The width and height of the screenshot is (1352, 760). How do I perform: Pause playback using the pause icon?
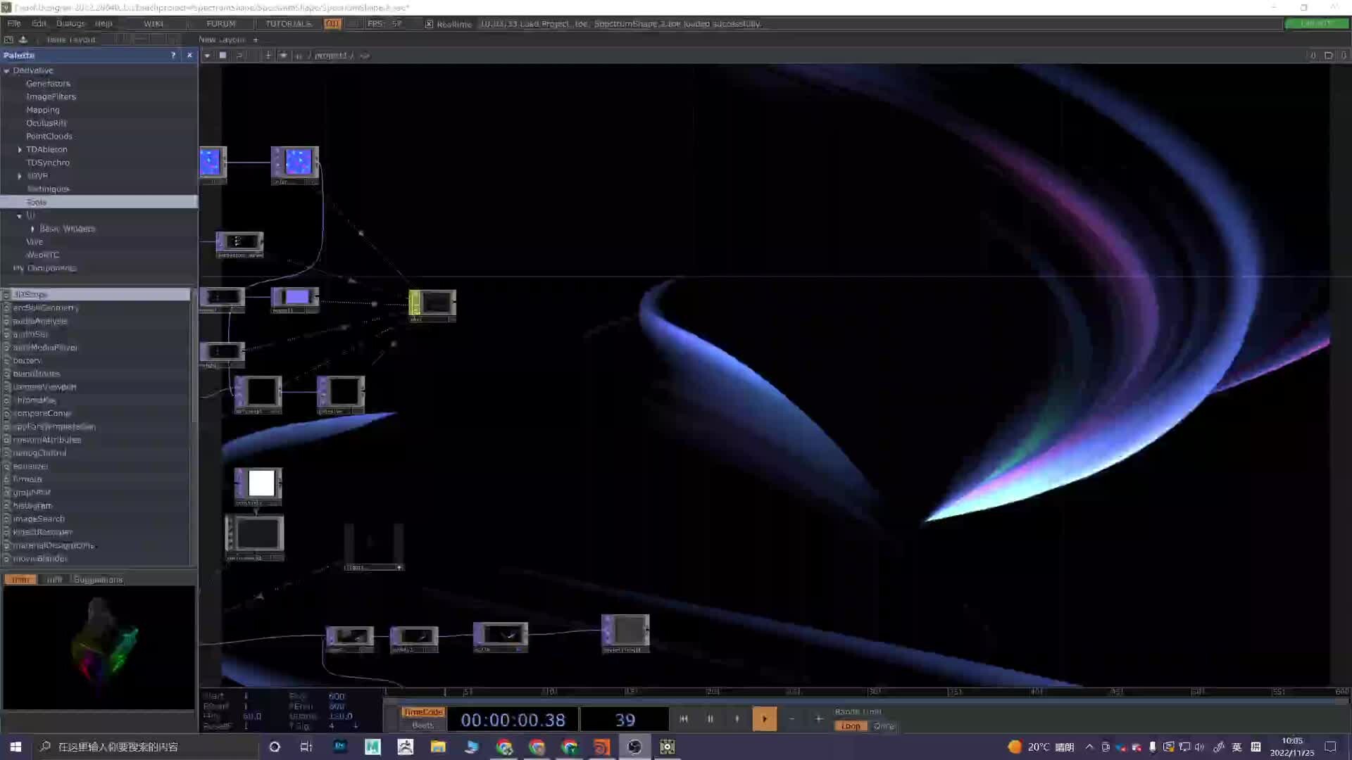[x=710, y=719]
